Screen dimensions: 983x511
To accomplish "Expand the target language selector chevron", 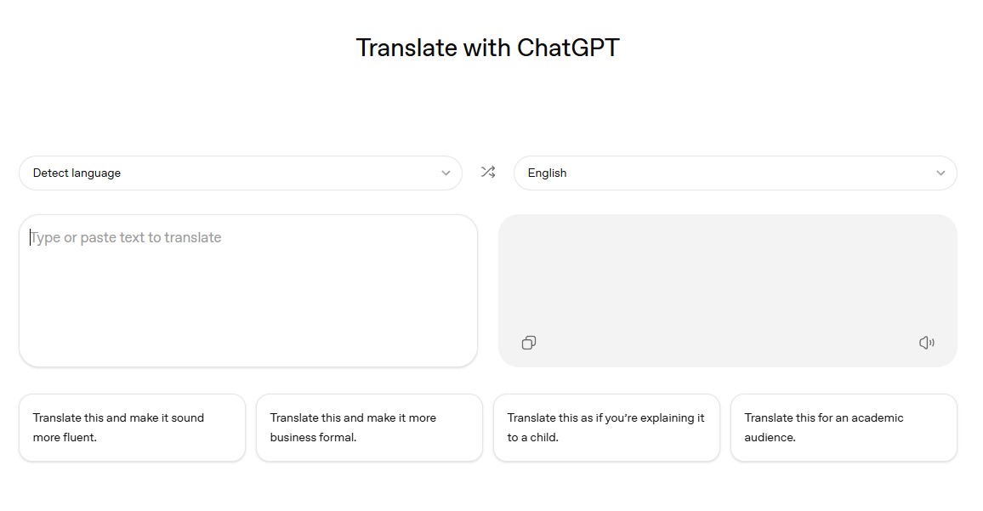I will [941, 173].
